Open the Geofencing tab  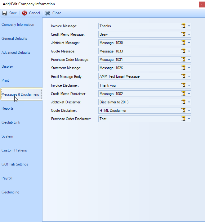point(11,192)
